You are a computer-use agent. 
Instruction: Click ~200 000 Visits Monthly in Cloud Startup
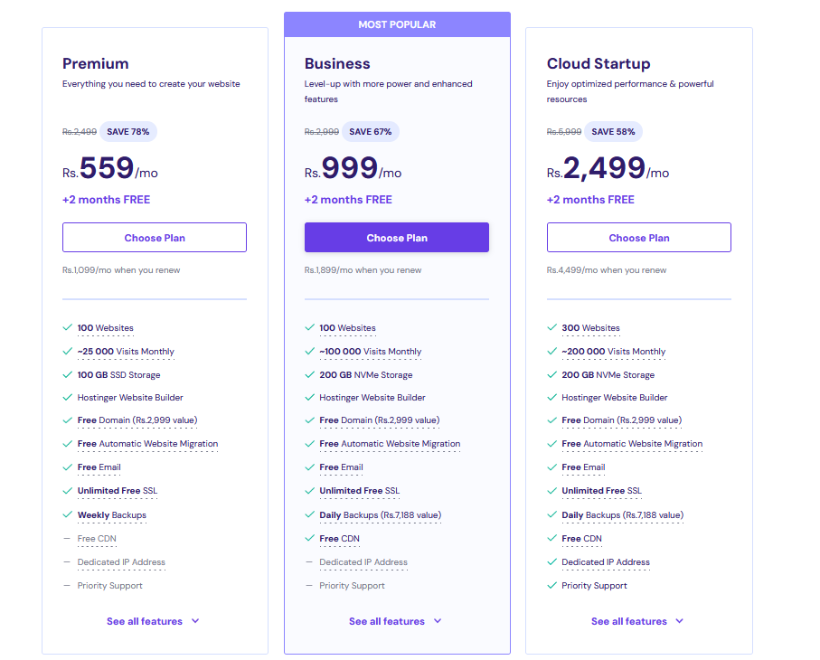coord(613,352)
